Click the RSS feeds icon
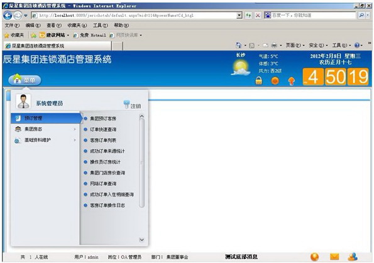This screenshot has height=263, width=374. (x=251, y=45)
